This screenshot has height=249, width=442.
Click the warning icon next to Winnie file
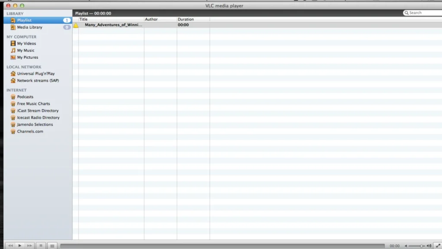pos(76,25)
